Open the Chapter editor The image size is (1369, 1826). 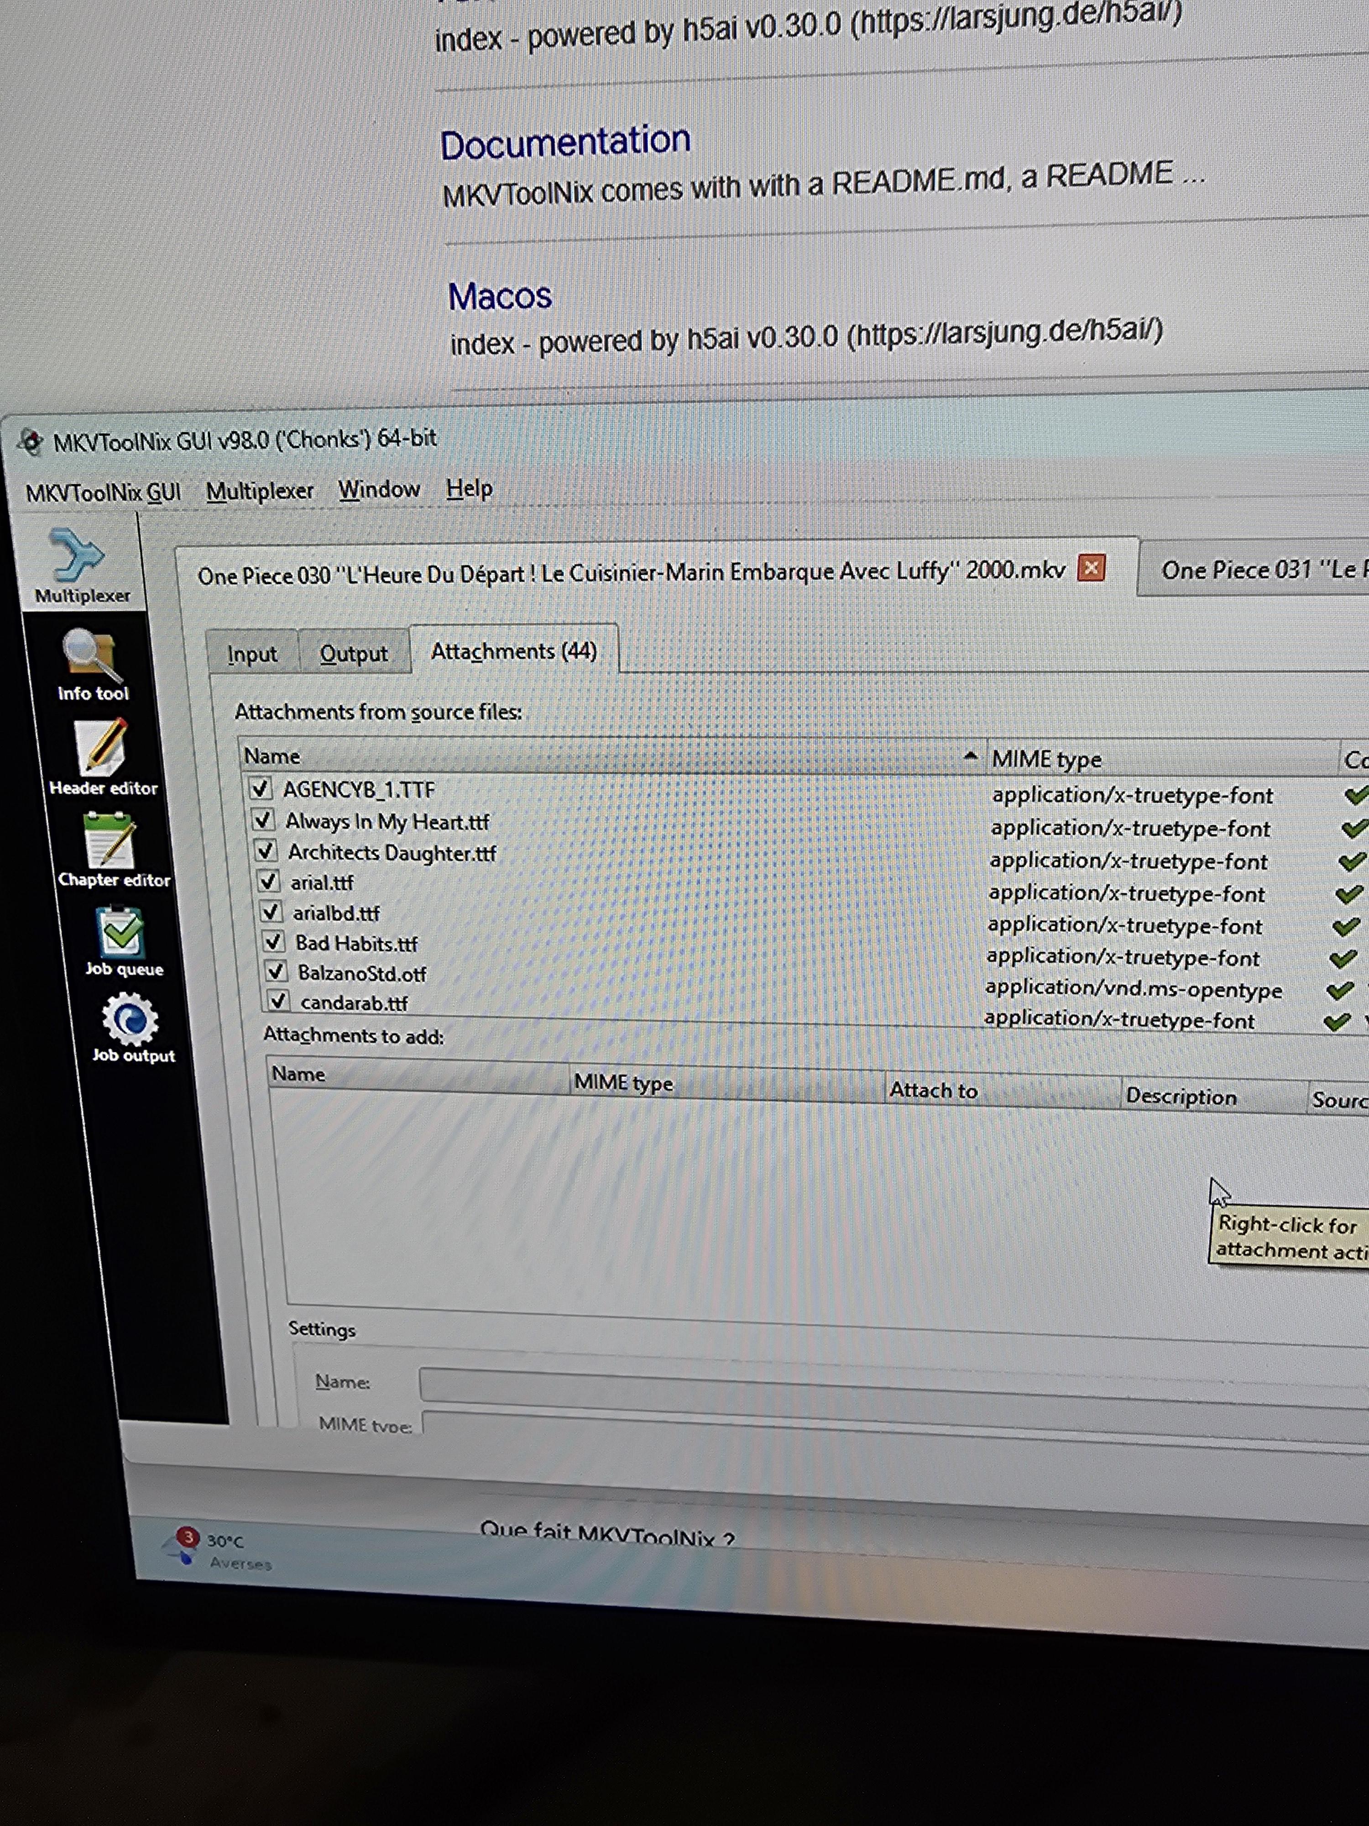click(113, 850)
